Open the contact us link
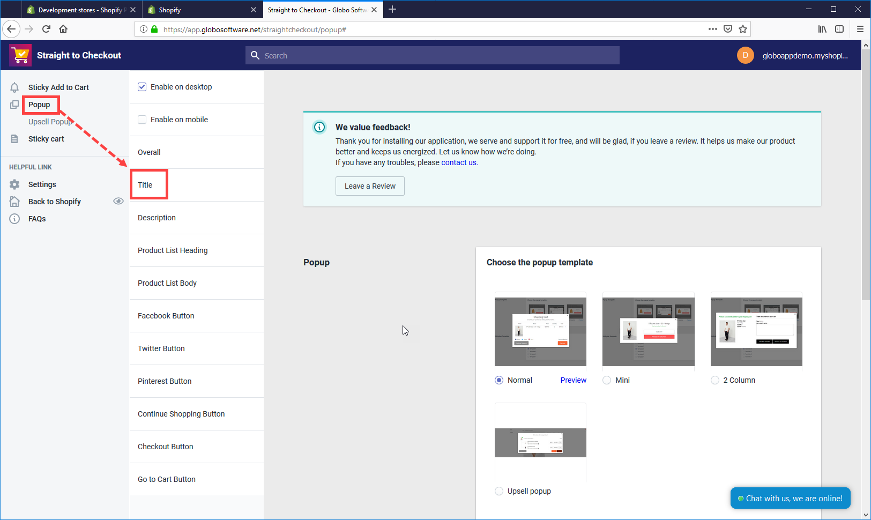The width and height of the screenshot is (871, 520). click(x=458, y=162)
